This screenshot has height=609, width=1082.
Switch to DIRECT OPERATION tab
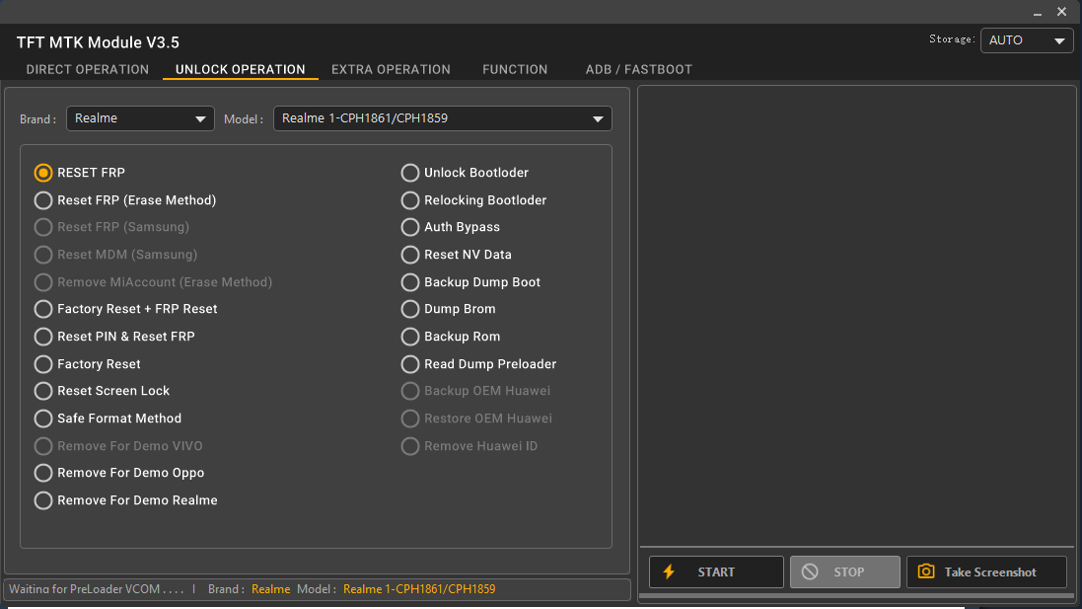[x=88, y=69]
